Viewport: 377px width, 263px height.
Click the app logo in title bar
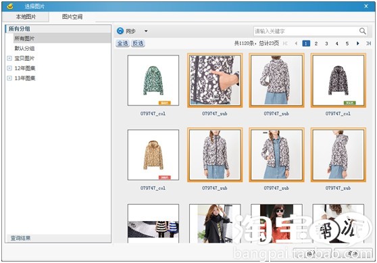[10, 7]
